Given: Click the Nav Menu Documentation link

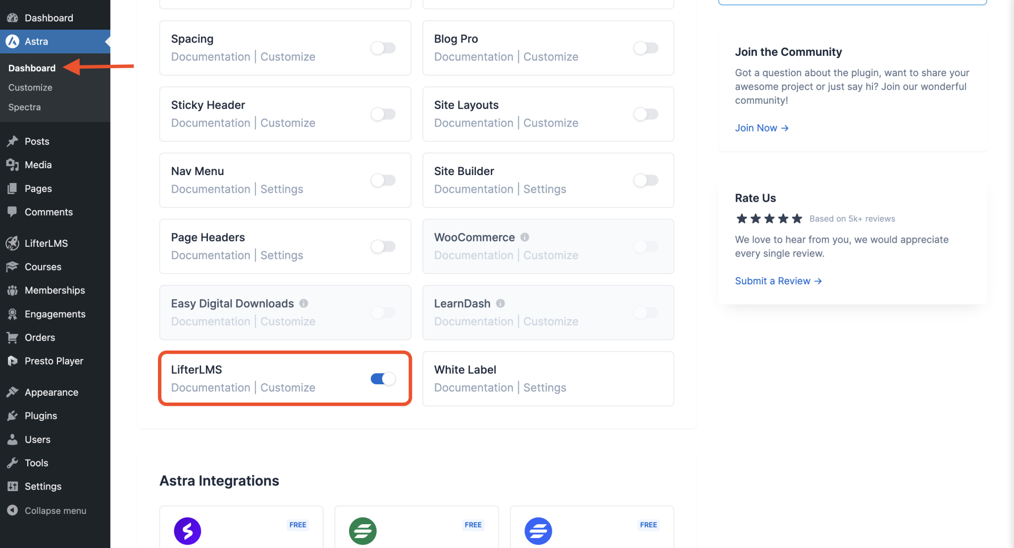Looking at the screenshot, I should pos(210,189).
